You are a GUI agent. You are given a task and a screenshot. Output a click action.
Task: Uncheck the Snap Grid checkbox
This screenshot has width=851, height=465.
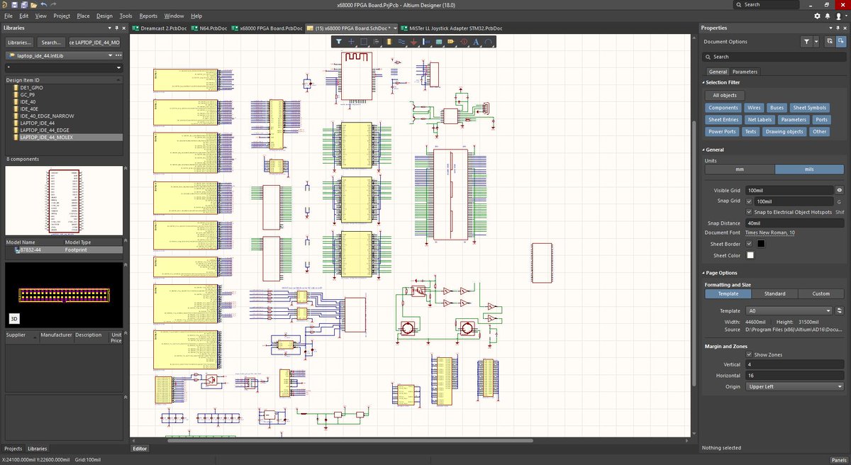[x=750, y=201]
